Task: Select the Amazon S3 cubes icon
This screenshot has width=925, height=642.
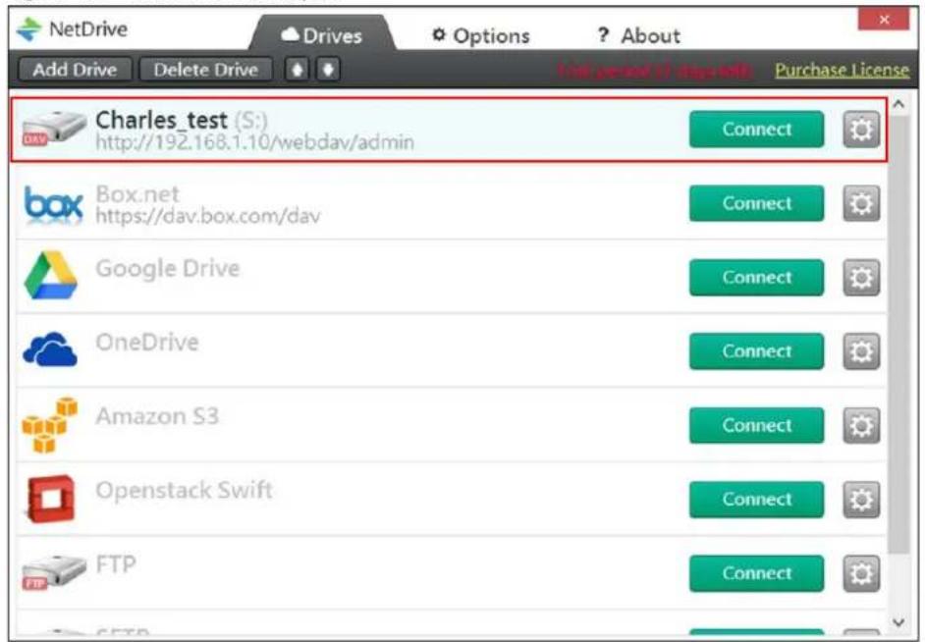Action: click(x=50, y=424)
